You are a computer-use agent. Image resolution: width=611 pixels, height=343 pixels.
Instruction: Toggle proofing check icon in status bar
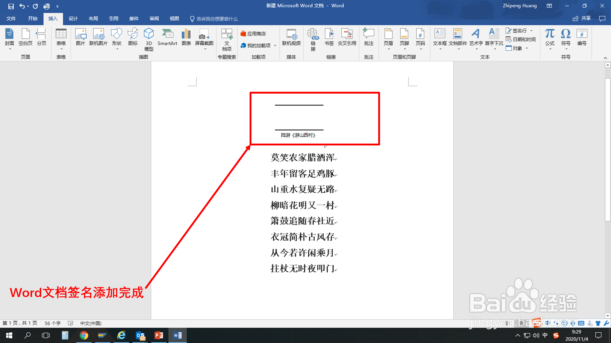point(71,323)
